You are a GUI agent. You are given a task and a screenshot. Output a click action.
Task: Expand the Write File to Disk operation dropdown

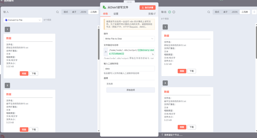click(129, 39)
